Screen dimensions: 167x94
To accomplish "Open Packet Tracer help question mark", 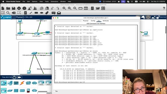I will pyautogui.click(x=164, y=8).
